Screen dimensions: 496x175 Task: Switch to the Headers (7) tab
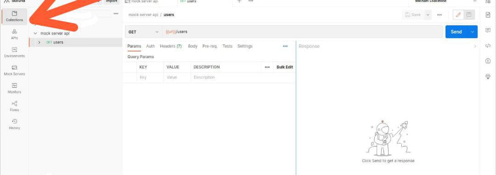click(x=170, y=46)
